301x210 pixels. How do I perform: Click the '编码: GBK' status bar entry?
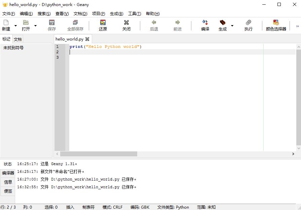point(140,207)
